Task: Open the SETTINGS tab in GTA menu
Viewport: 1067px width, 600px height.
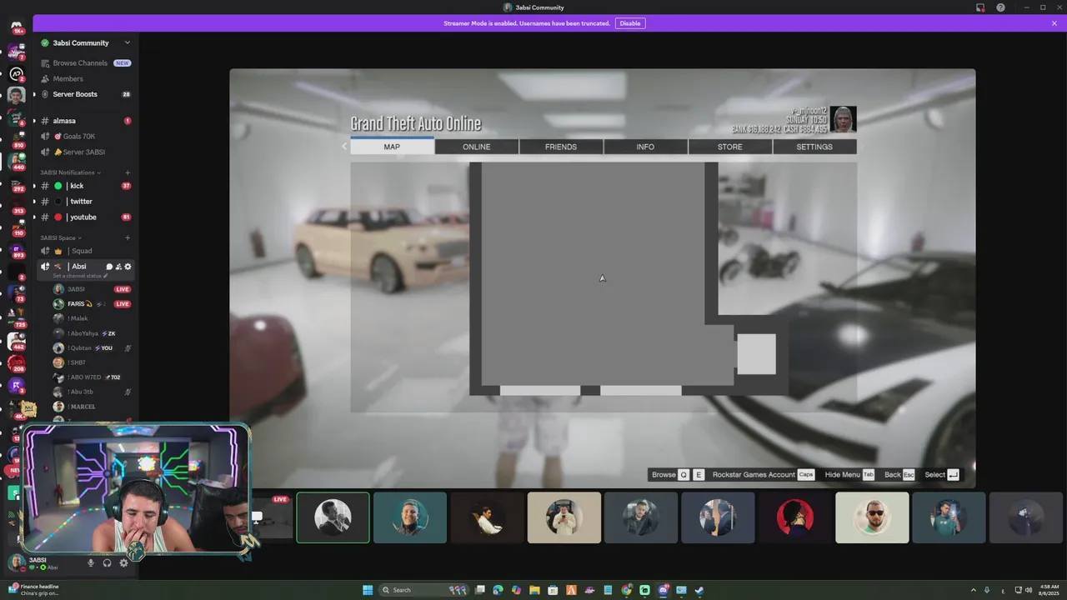Action: 814,147
